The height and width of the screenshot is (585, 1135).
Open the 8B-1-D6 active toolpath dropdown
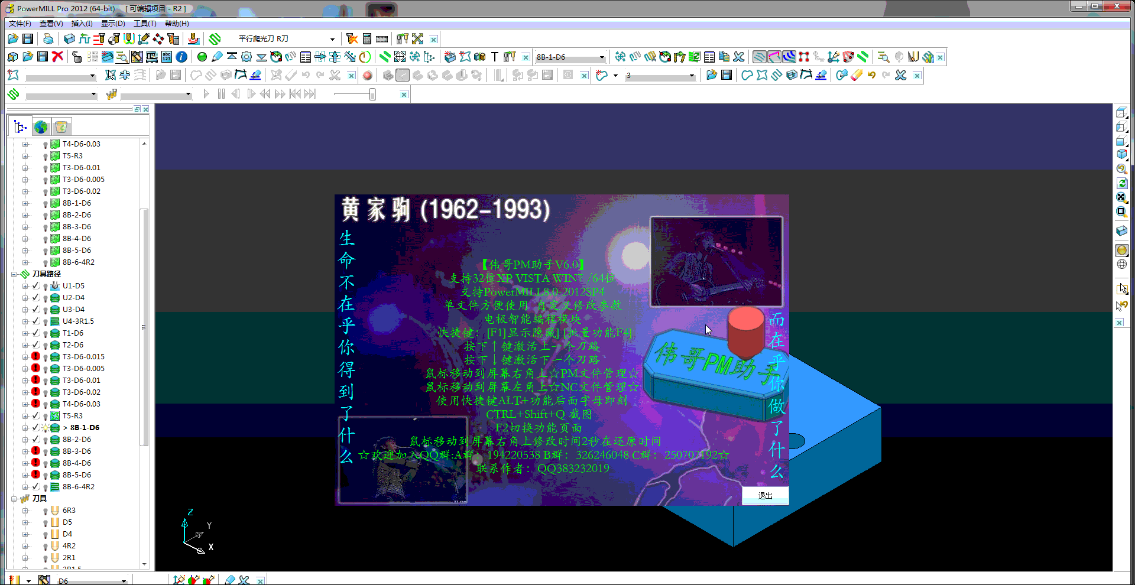[602, 57]
